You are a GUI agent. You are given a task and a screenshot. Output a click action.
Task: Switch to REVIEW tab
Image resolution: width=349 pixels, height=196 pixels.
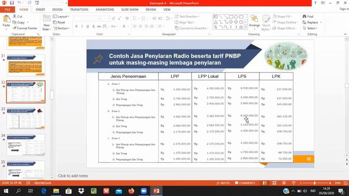[x=151, y=10]
